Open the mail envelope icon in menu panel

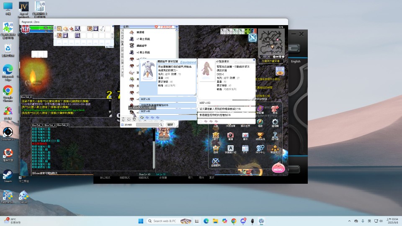coord(245,135)
